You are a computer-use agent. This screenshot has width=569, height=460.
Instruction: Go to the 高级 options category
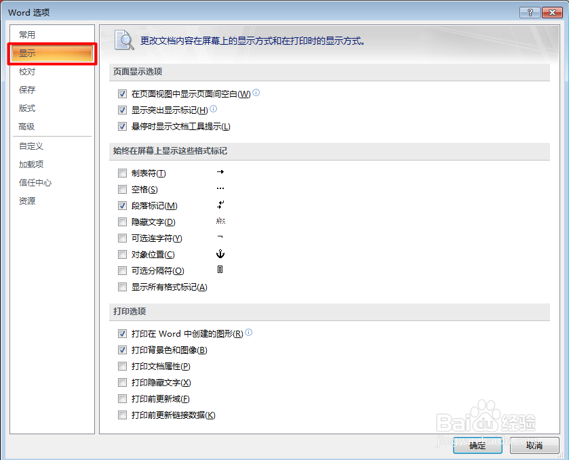point(52,127)
